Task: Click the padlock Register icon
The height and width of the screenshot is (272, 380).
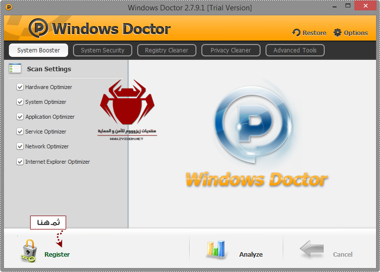Action: (x=29, y=251)
